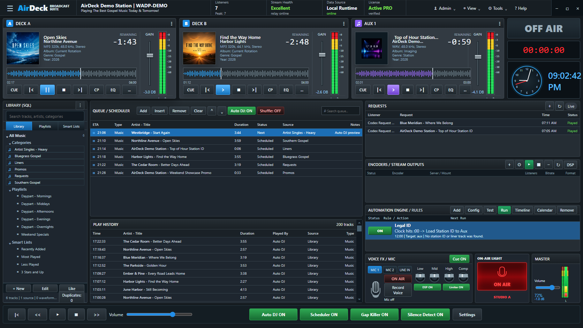Image resolution: width=583 pixels, height=328 pixels.
Task: Stop AUX 1 playback
Action: (408, 90)
